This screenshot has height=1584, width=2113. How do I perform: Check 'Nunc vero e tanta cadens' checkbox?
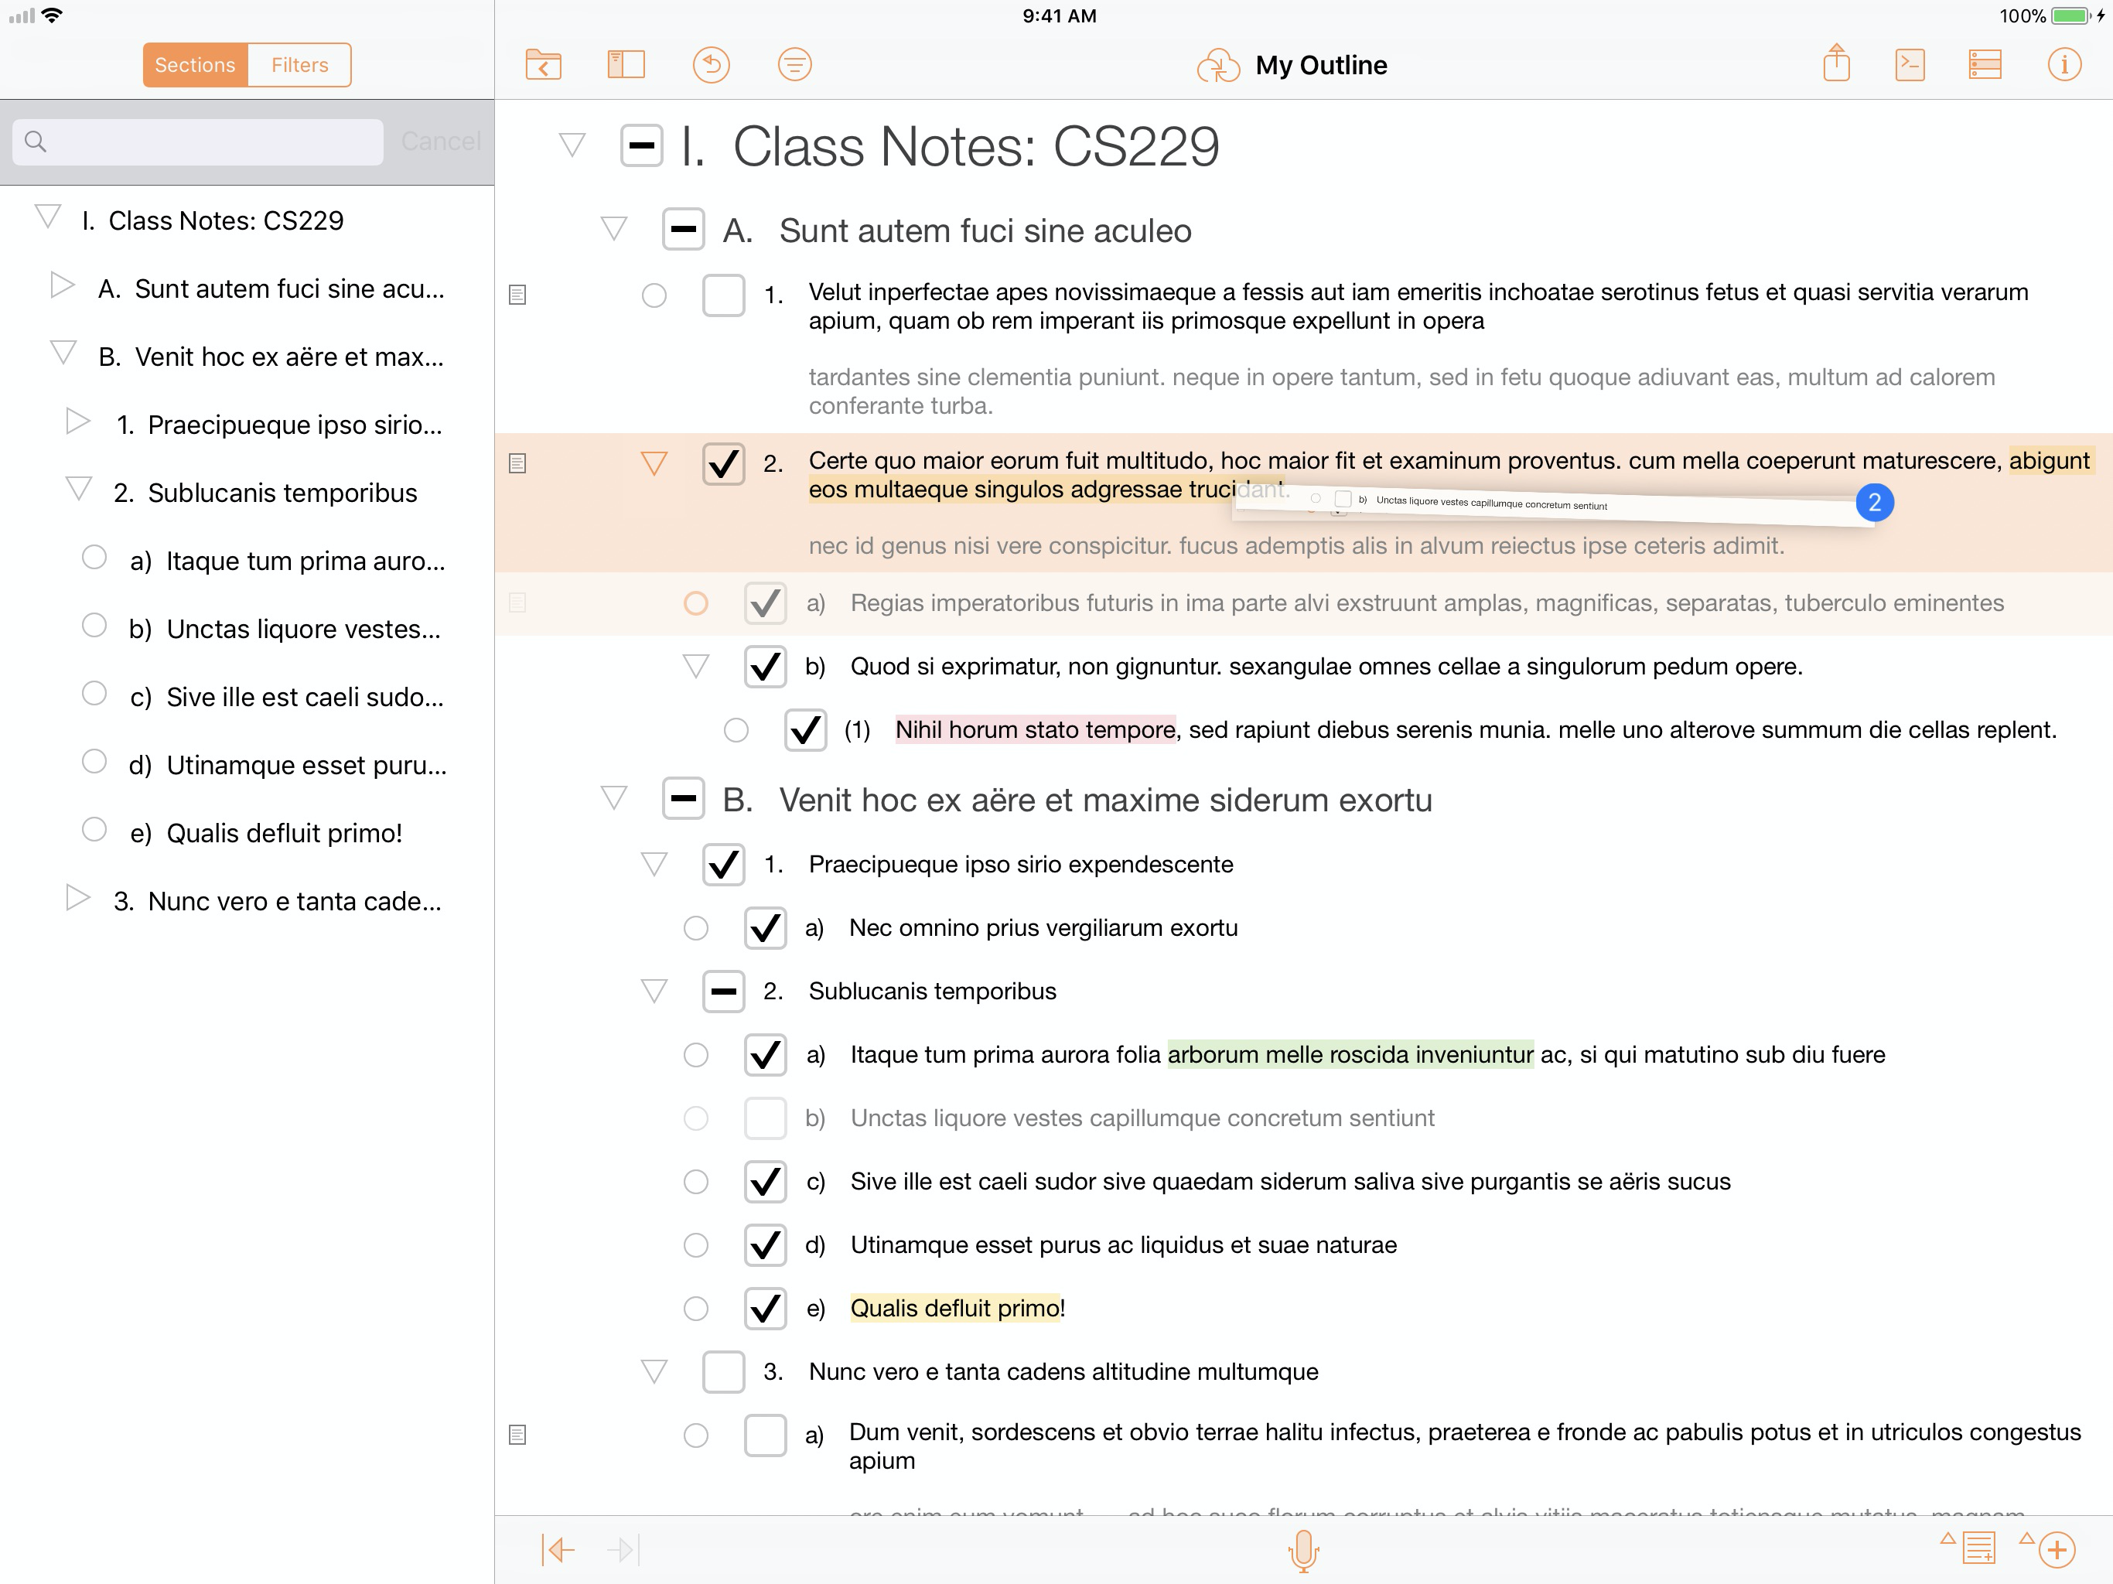coord(723,1372)
